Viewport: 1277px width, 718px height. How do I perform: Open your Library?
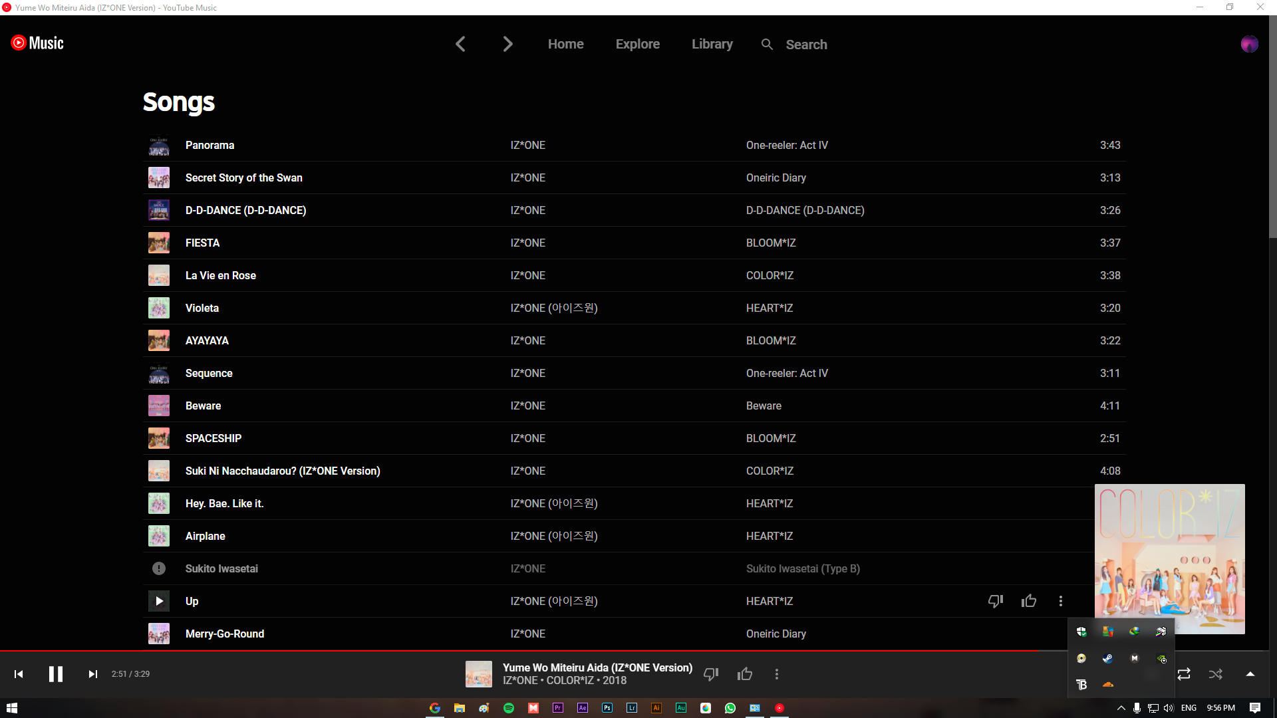712,44
